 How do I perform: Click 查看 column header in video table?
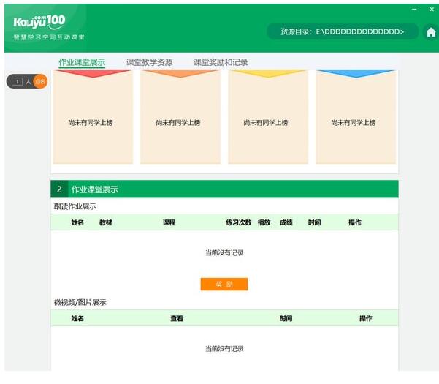tap(177, 318)
